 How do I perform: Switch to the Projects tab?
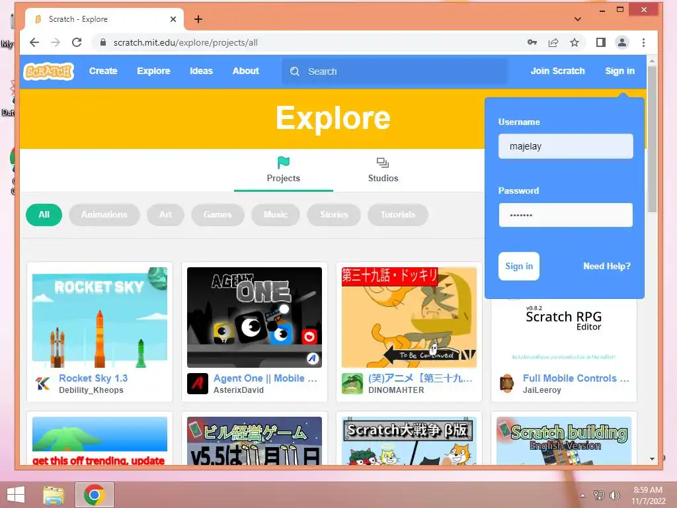(x=283, y=170)
